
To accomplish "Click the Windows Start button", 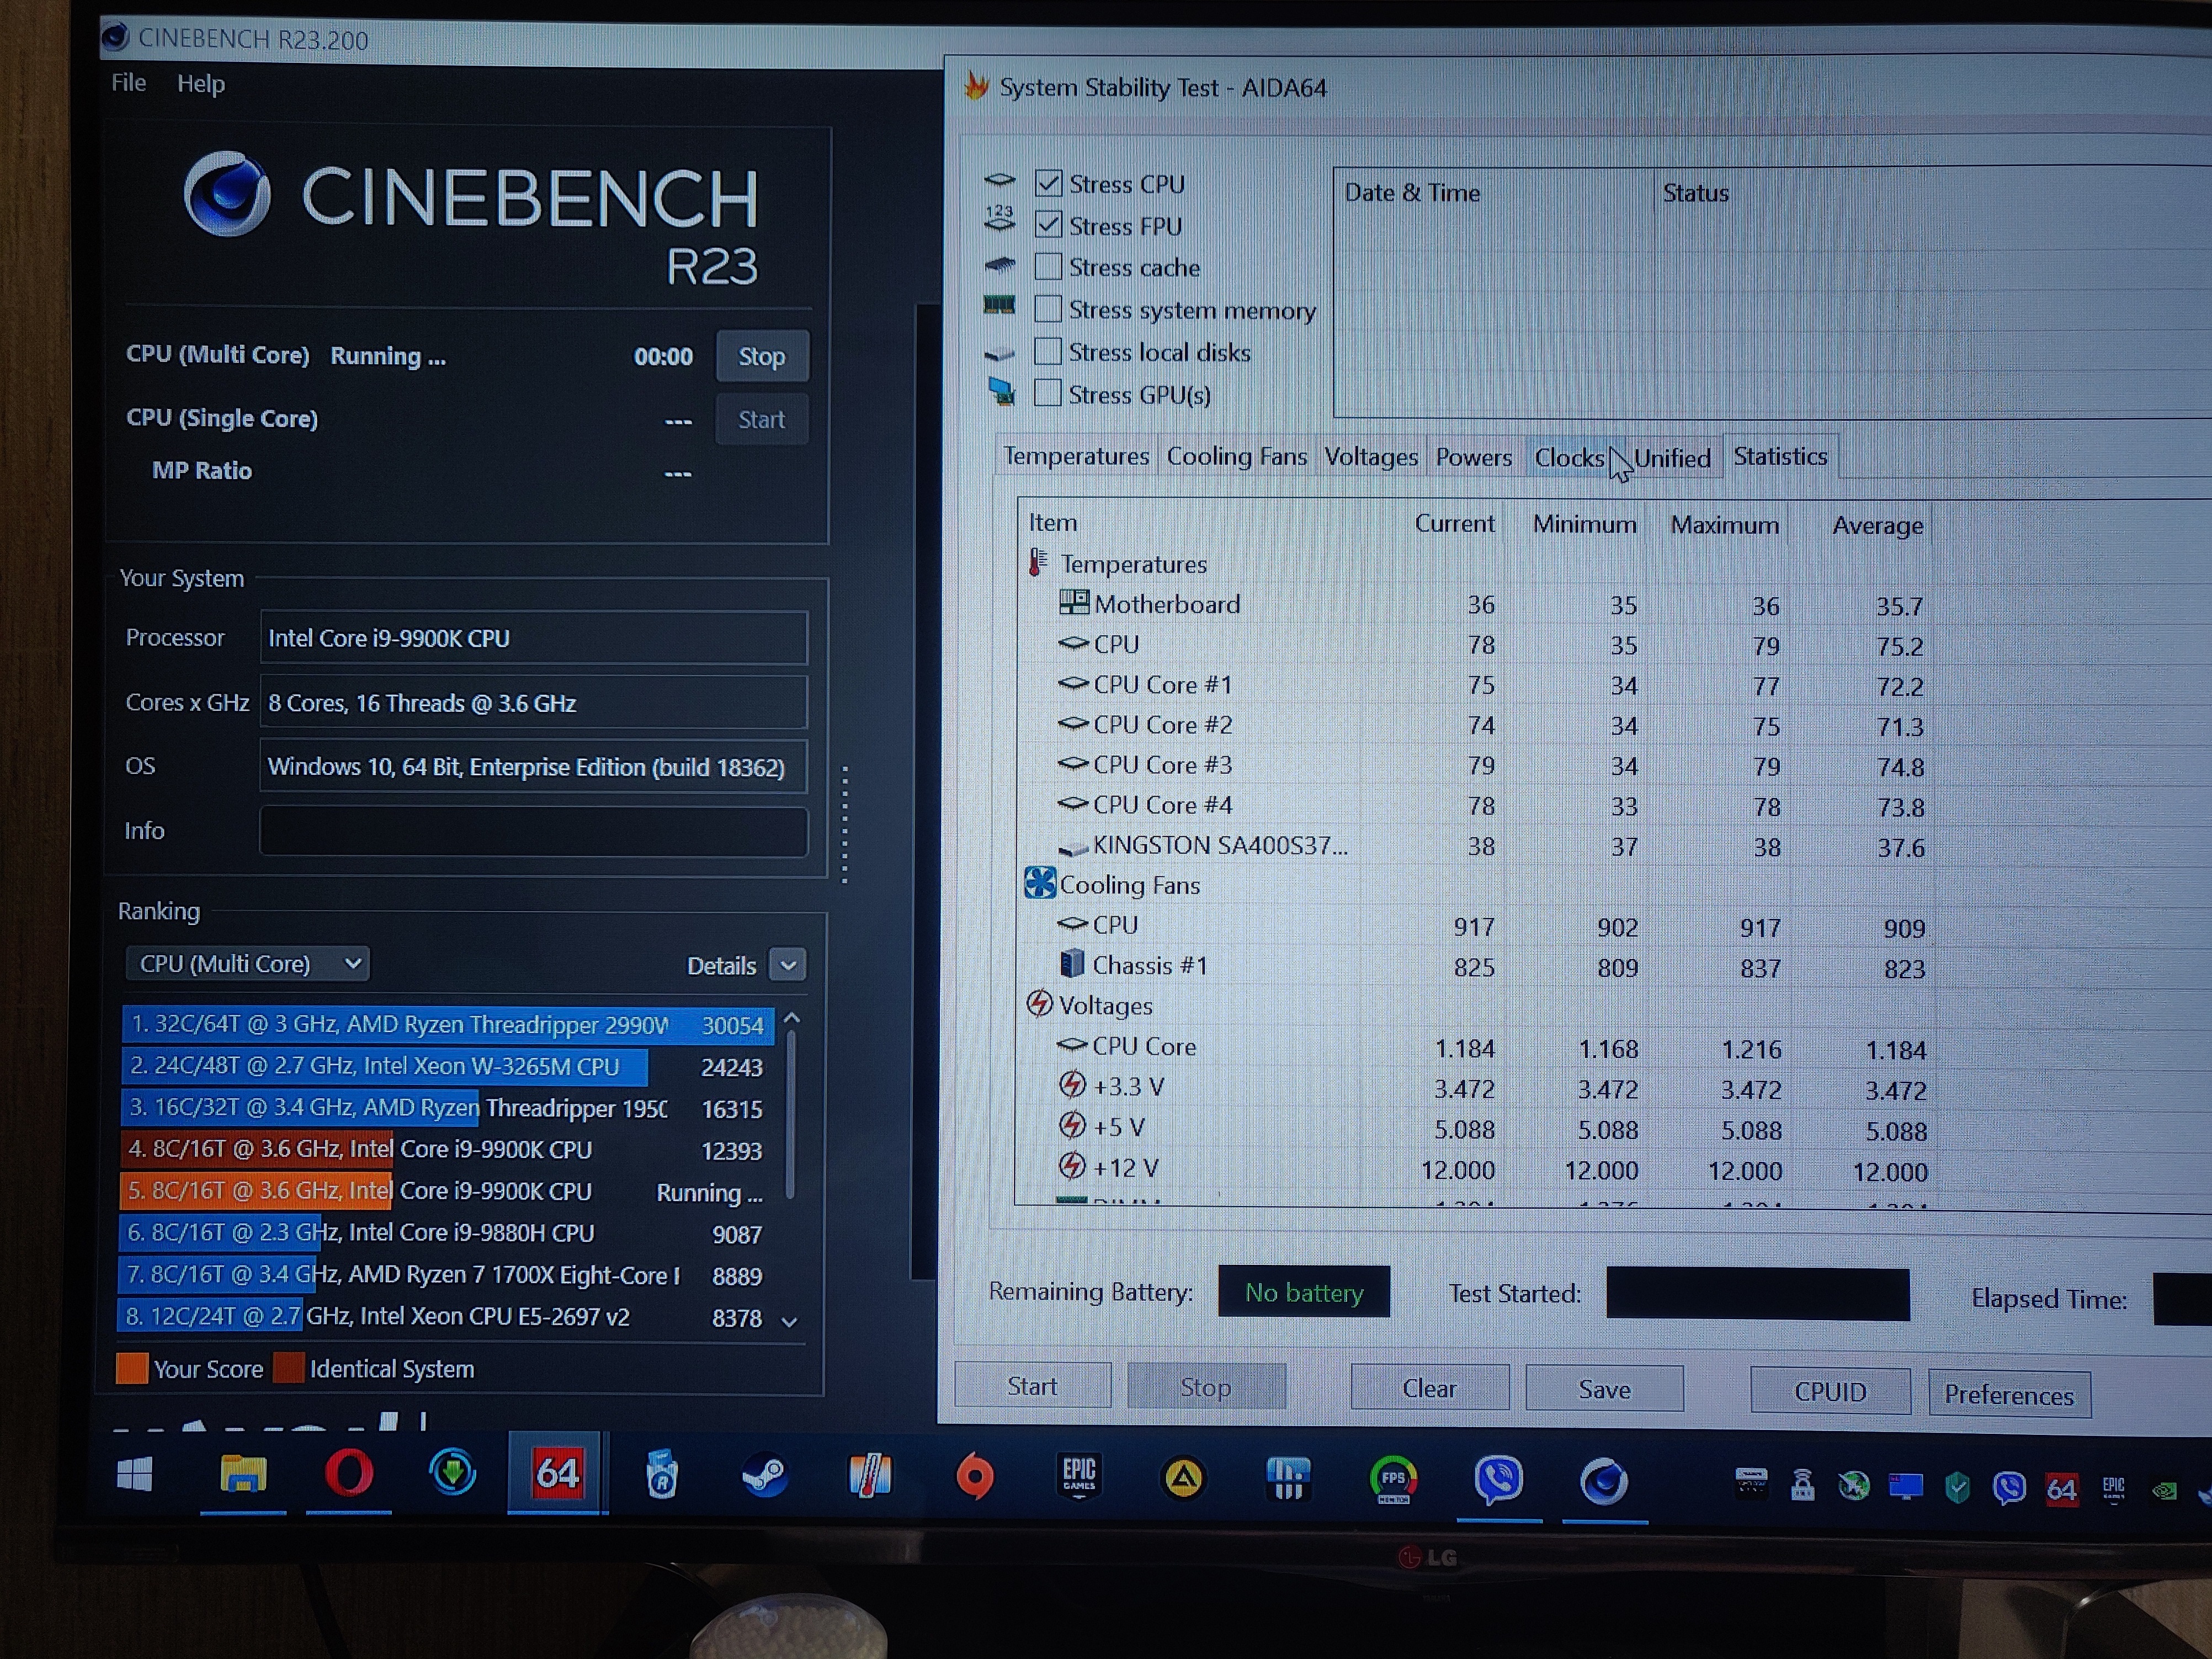I will pyautogui.click(x=135, y=1474).
